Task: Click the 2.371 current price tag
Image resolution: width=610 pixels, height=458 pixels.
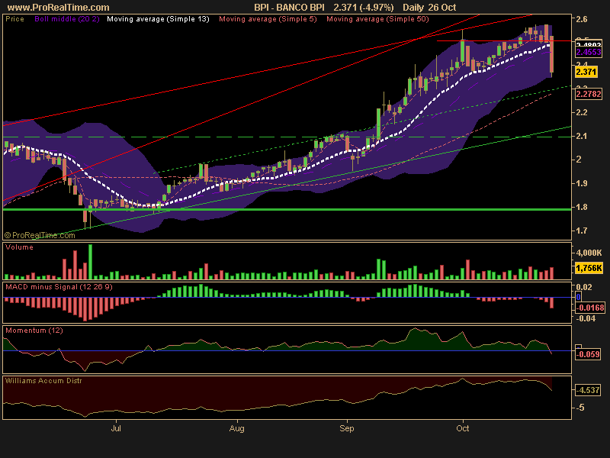Action: [x=586, y=72]
